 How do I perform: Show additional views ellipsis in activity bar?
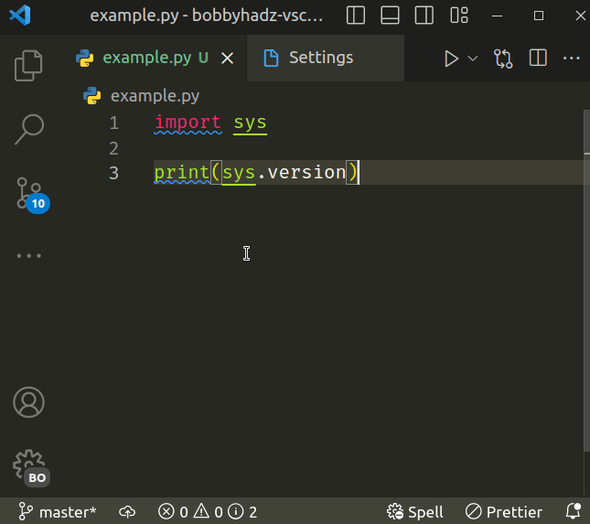(x=29, y=256)
